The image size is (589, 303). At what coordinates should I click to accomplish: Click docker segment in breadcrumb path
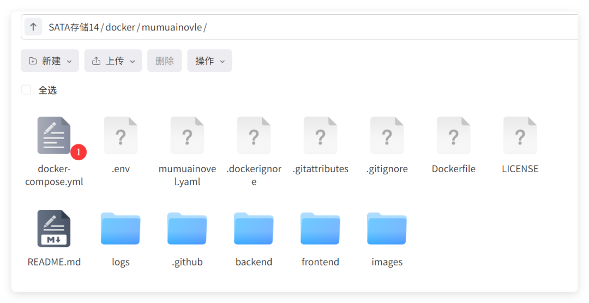pyautogui.click(x=120, y=27)
